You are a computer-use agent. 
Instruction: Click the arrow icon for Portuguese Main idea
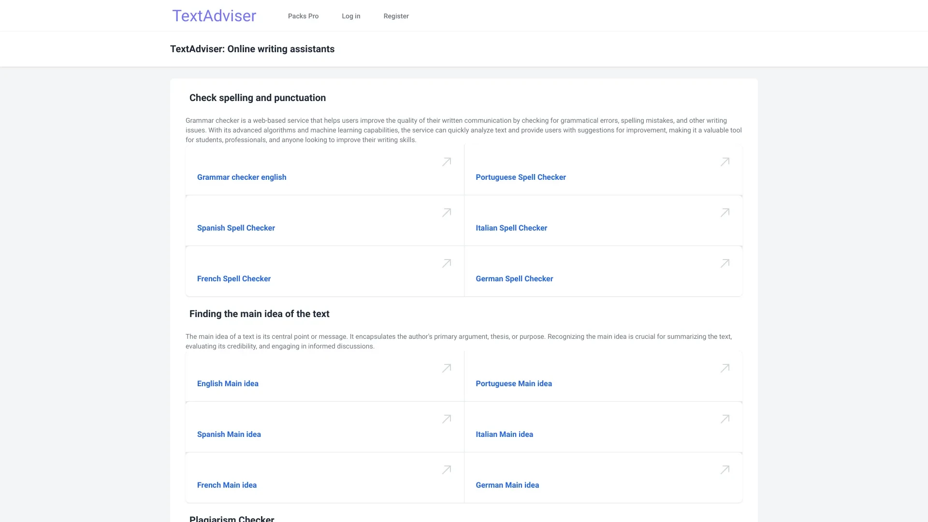[725, 368]
